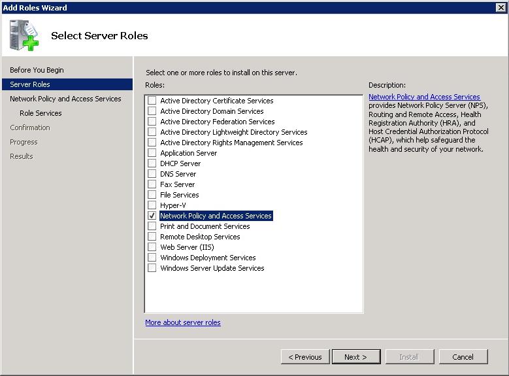Image resolution: width=509 pixels, height=376 pixels.
Task: Select the Fax Server label
Action: click(177, 184)
